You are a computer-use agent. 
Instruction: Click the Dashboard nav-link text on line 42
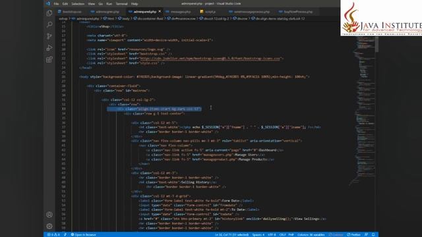point(267,150)
